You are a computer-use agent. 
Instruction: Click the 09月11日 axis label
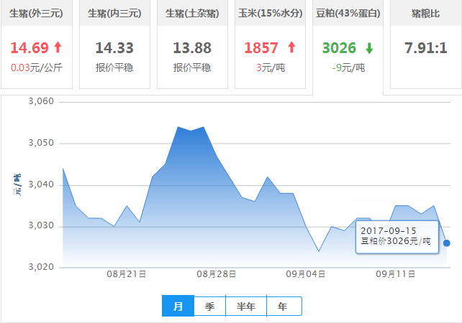[x=395, y=274]
